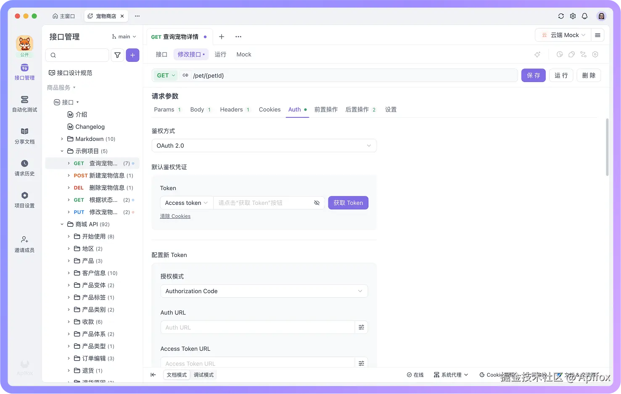Switch to 调试模式 at the bottom
This screenshot has width=621, height=394.
[204, 375]
